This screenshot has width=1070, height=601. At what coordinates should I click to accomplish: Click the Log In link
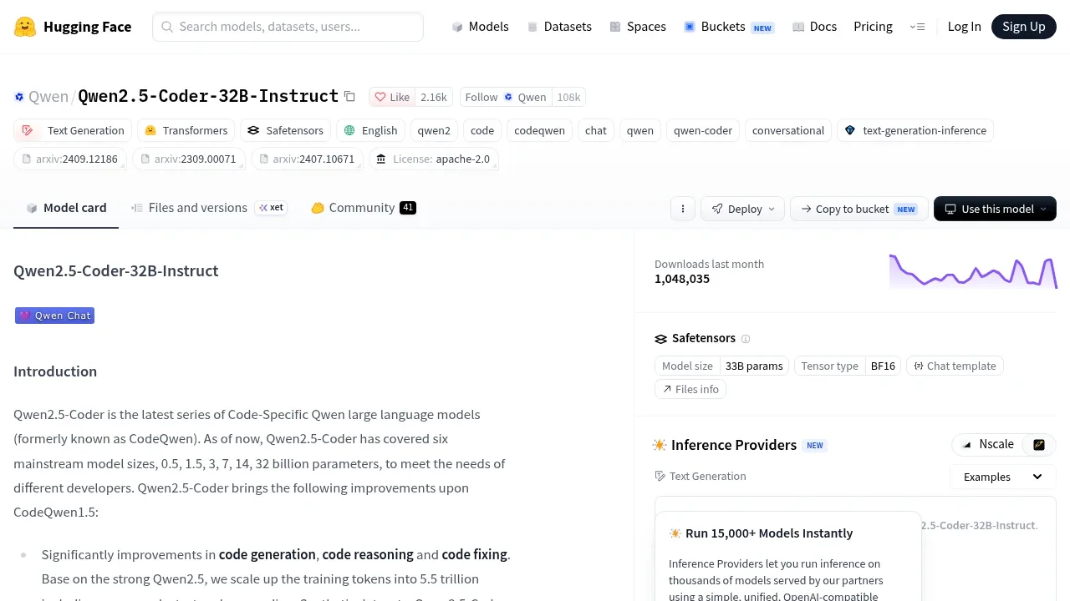tap(964, 27)
